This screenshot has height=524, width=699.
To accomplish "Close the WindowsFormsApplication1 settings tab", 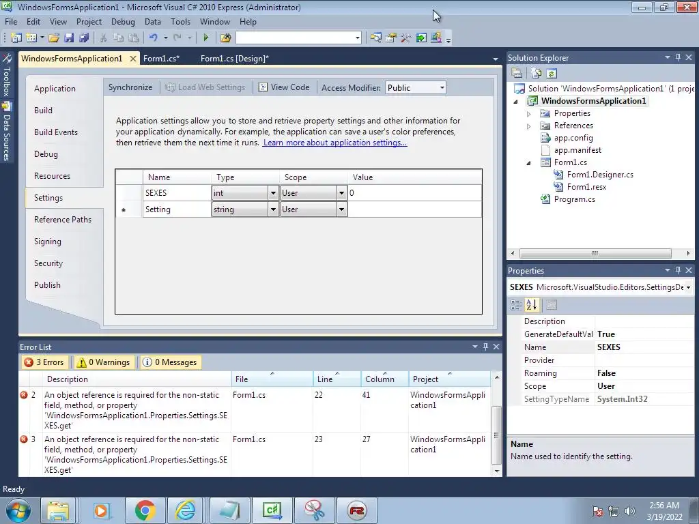I will [x=133, y=59].
